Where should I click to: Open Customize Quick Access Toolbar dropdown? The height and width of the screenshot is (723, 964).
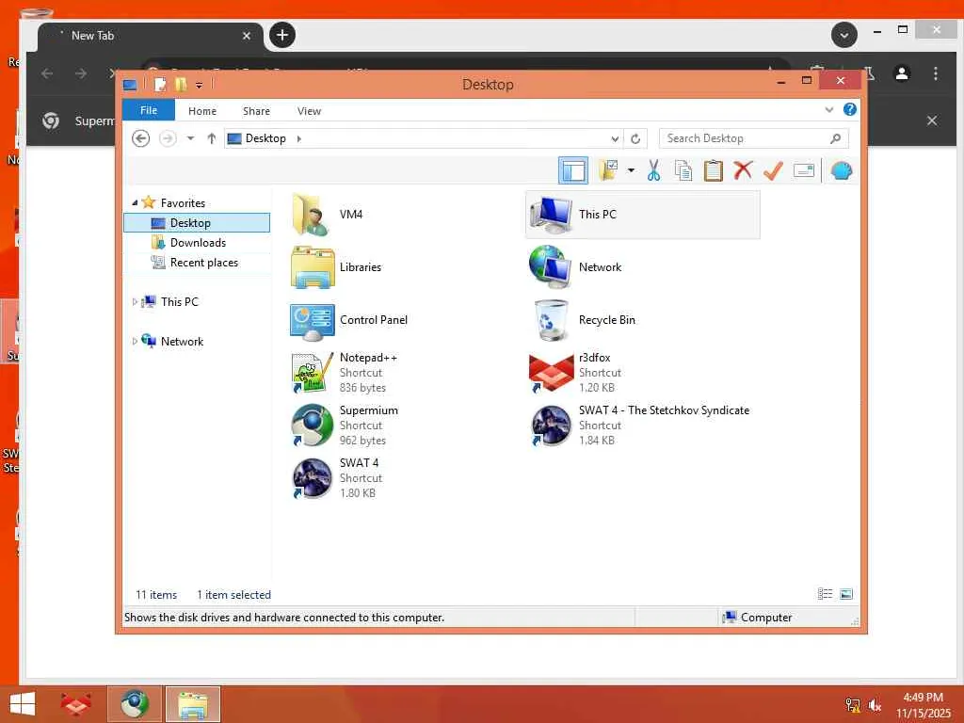[x=200, y=85]
